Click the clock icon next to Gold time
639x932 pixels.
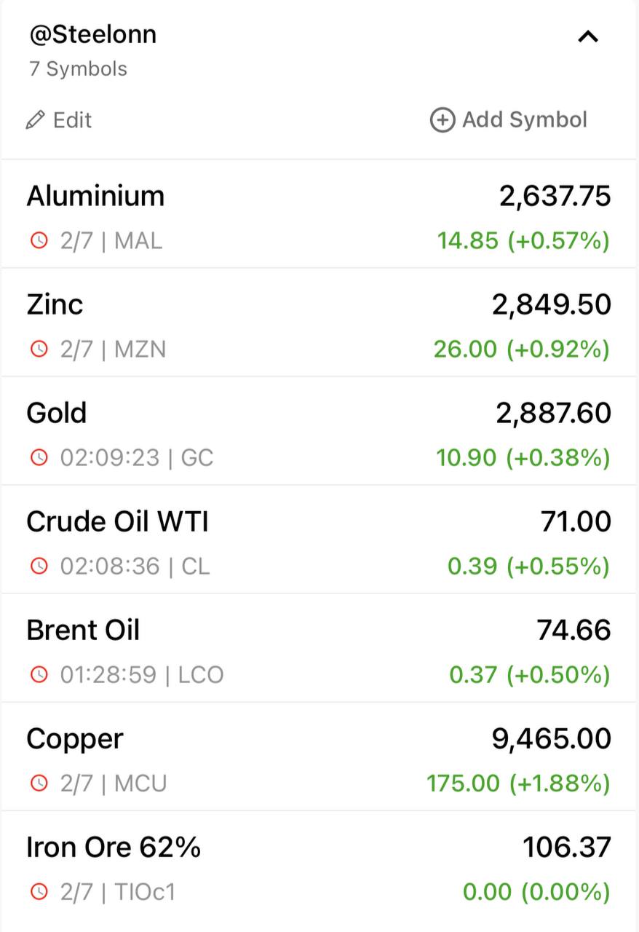39,458
